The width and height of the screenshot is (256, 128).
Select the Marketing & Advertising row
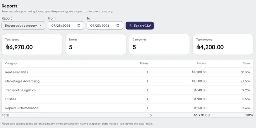128,81
